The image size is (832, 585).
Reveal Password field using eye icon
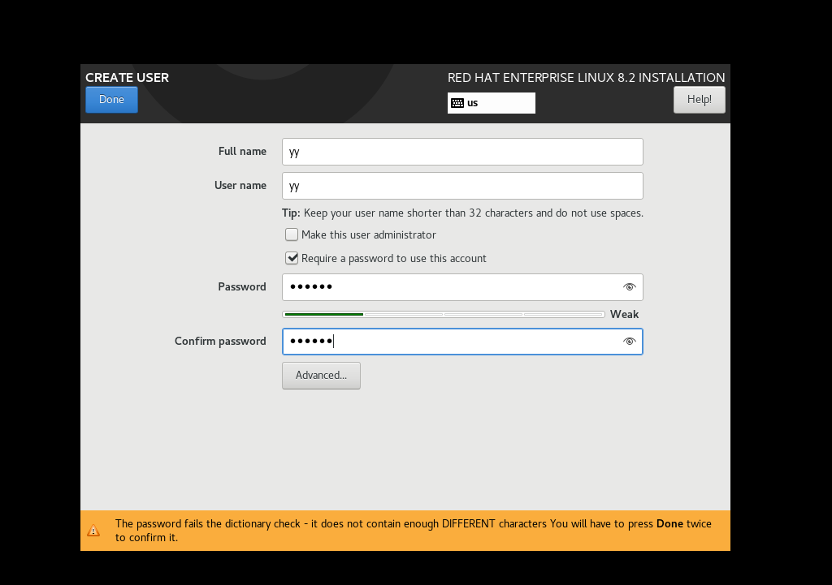(630, 286)
